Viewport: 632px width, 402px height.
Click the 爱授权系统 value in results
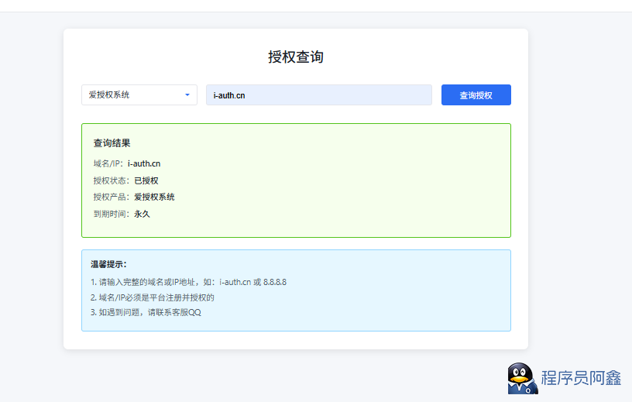coord(154,197)
